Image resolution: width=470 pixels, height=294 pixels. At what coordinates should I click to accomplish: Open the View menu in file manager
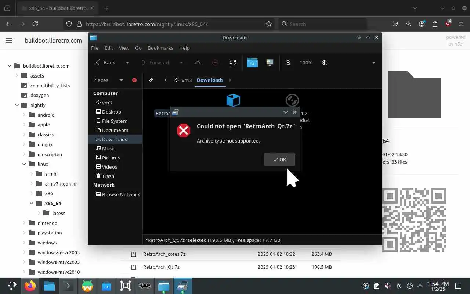coord(124,48)
